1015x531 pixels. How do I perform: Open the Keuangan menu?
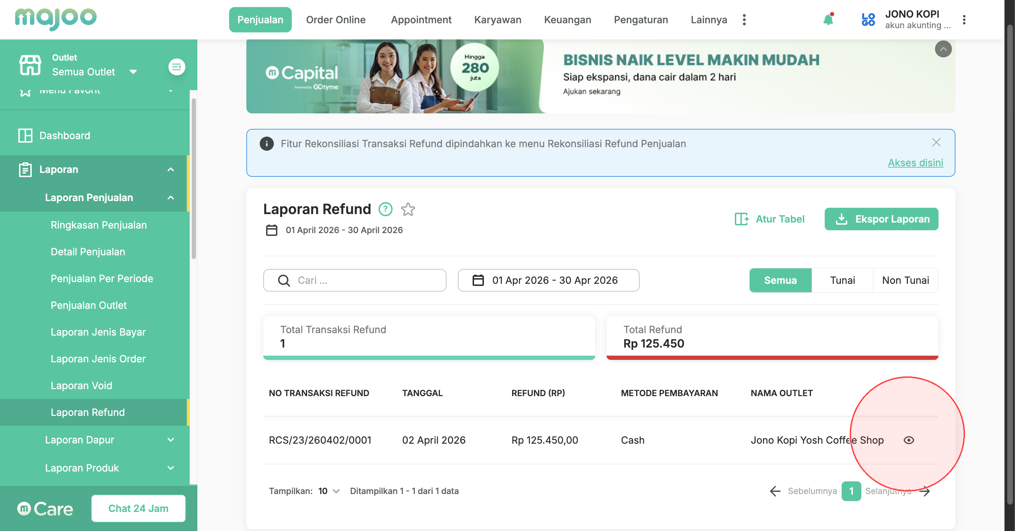tap(567, 20)
